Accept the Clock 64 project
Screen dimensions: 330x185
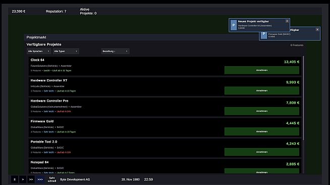[261, 70]
